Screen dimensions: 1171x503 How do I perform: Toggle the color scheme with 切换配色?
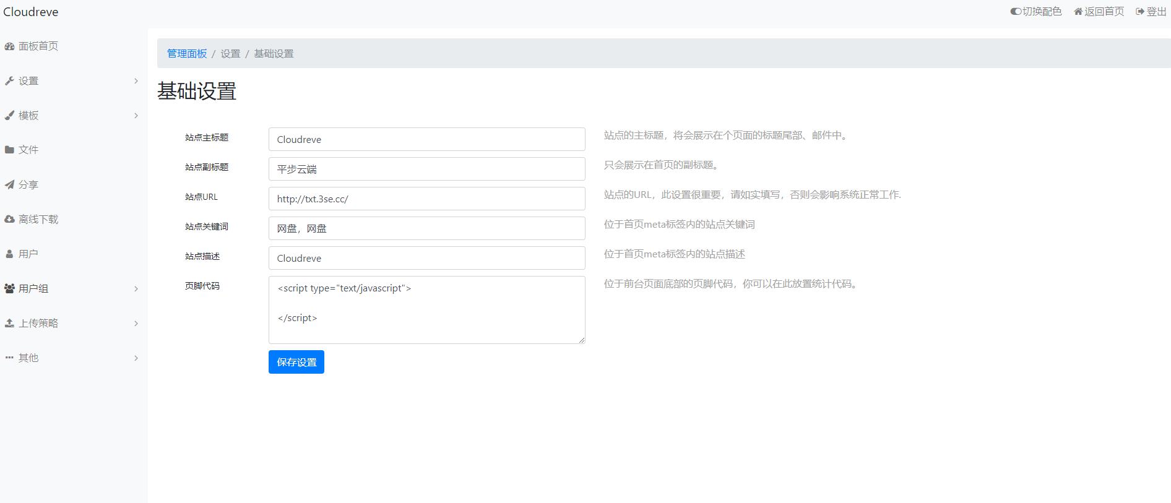point(1035,12)
